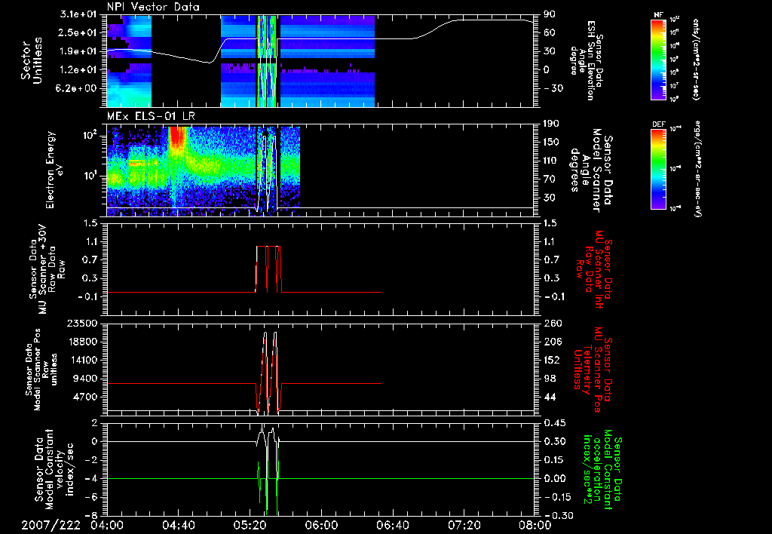
Task: Click the '9400' scanner position tick value
Action: coord(86,379)
